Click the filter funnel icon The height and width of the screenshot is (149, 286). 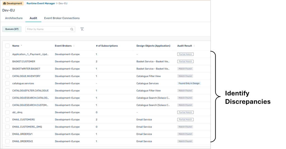coord(82,29)
